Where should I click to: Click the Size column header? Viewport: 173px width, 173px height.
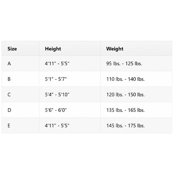pos(21,49)
